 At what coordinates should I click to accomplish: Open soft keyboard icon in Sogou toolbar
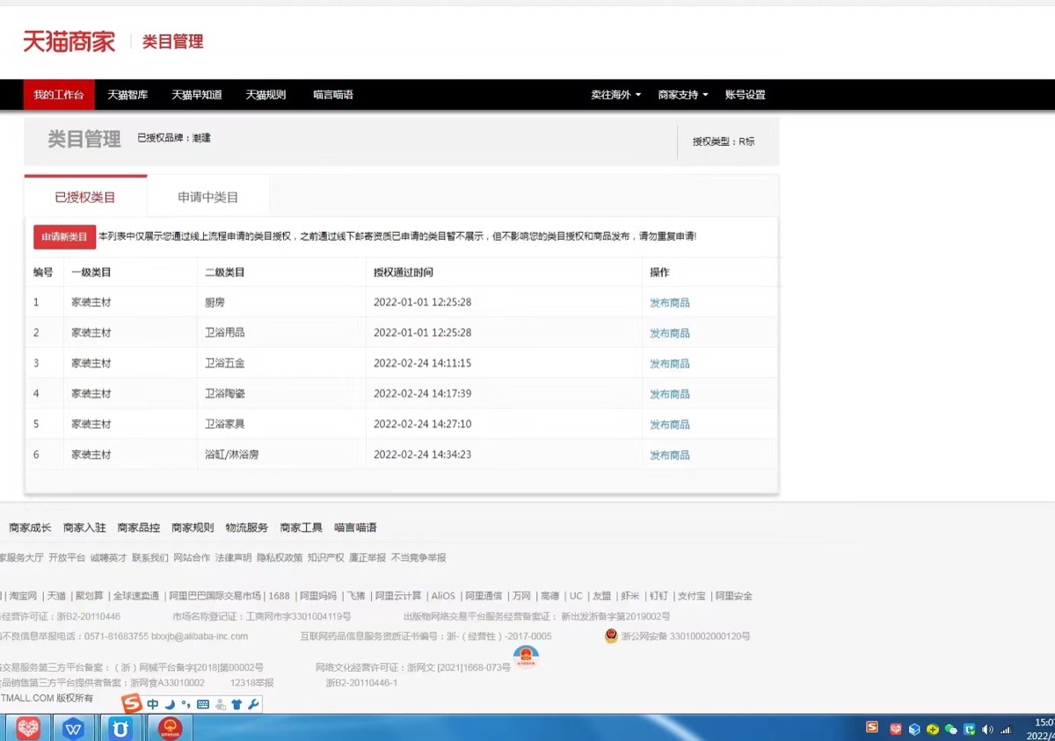pyautogui.click(x=203, y=704)
